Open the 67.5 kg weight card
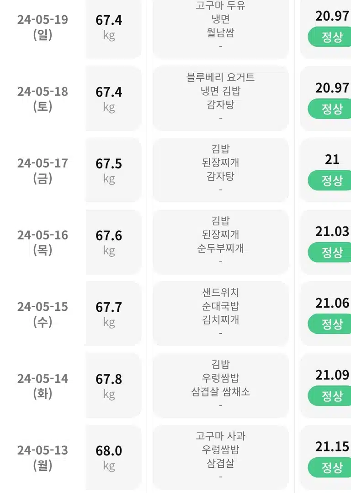The height and width of the screenshot is (493, 351). click(x=113, y=170)
